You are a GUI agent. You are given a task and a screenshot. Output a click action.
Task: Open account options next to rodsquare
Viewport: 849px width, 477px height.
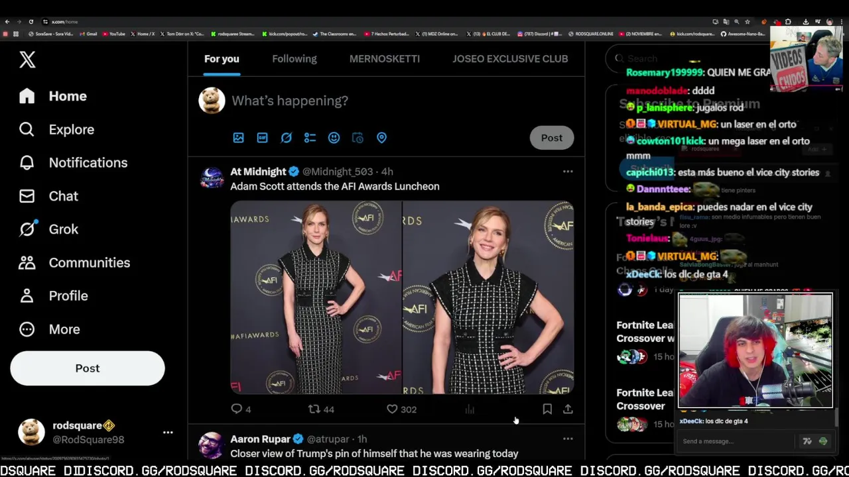click(168, 433)
